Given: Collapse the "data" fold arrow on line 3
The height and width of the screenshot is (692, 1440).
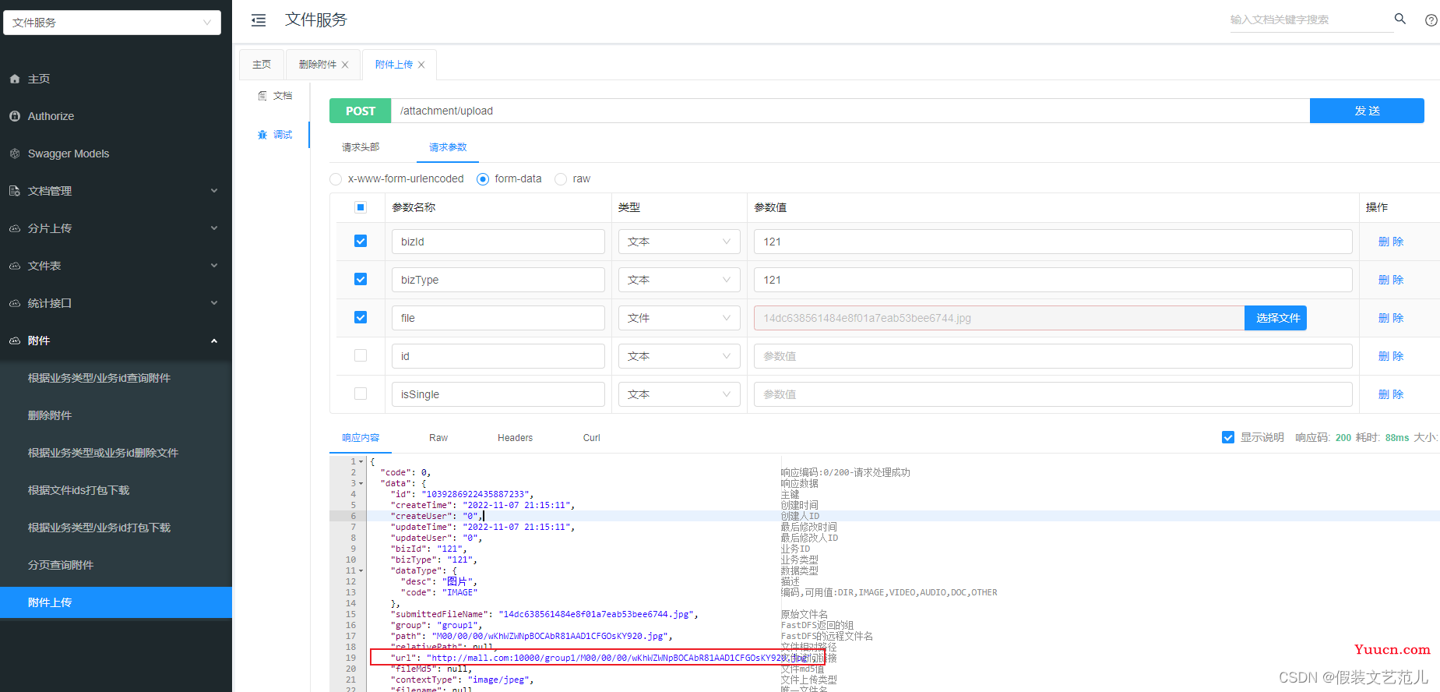Looking at the screenshot, I should click(361, 483).
